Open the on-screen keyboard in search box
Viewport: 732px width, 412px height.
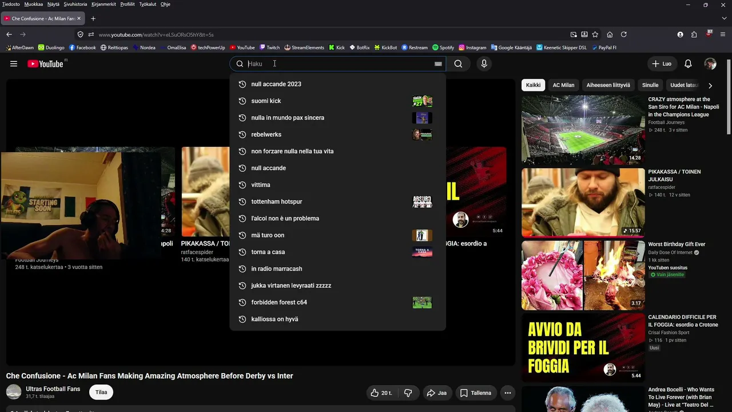click(438, 64)
